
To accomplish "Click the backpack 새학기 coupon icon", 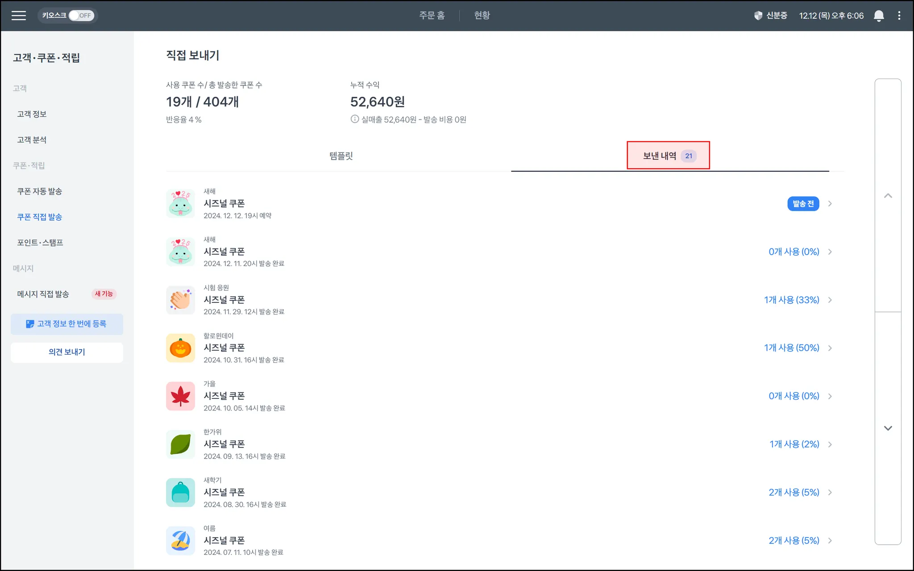I will (180, 492).
